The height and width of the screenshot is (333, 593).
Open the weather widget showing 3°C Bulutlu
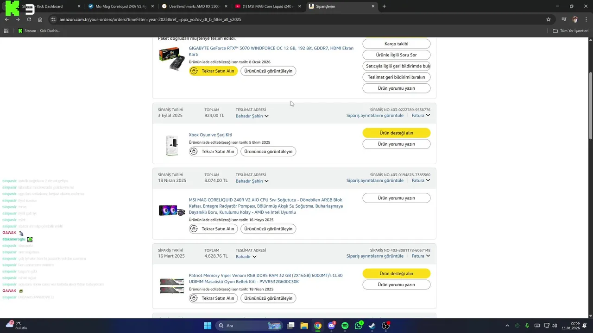tap(17, 325)
